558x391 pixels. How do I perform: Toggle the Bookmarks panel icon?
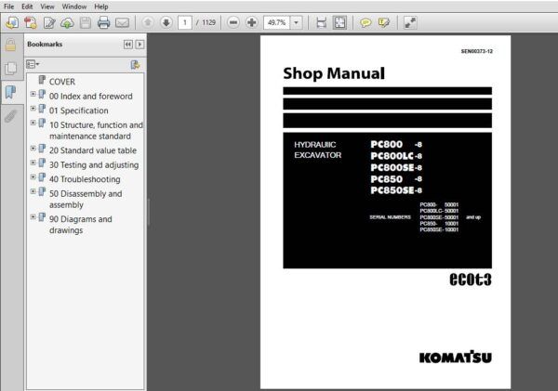[x=10, y=92]
